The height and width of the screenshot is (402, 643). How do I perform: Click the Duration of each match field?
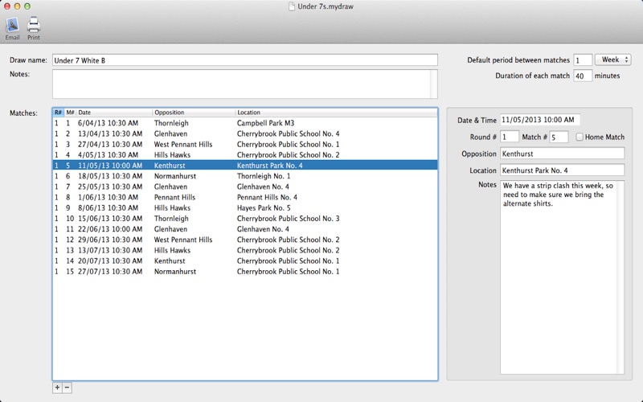582,76
